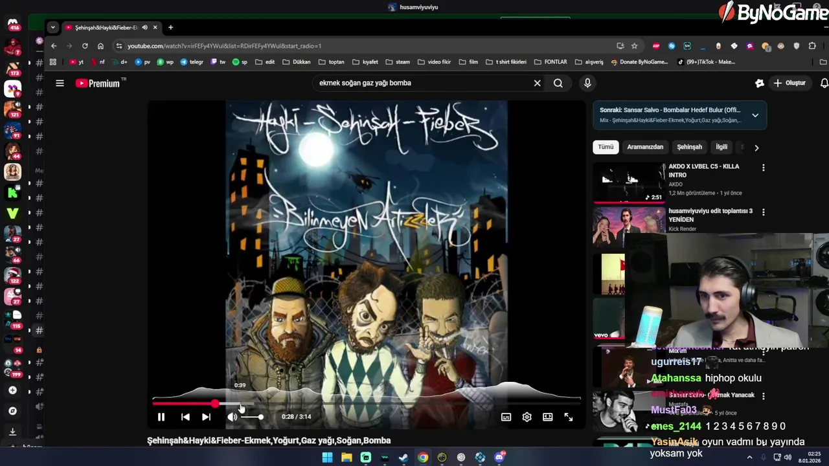Toggle subtitles in the video player

(506, 417)
